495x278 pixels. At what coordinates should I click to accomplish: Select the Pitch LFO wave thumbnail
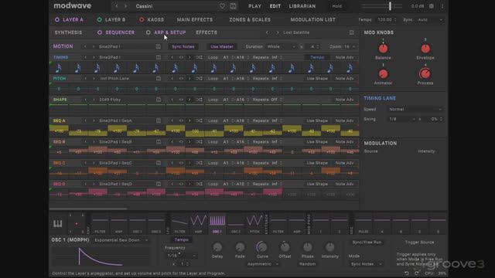click(x=254, y=223)
